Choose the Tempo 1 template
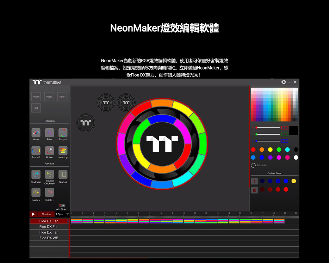 63,133
